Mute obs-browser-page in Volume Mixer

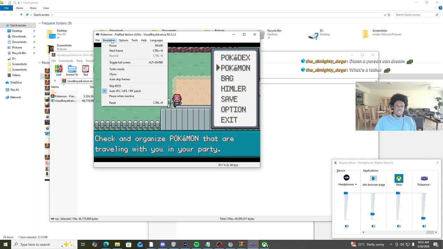tap(373, 226)
